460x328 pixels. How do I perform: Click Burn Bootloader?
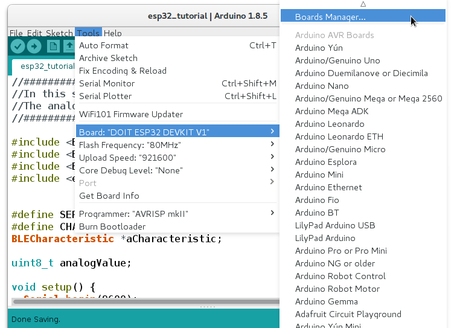coord(177,227)
